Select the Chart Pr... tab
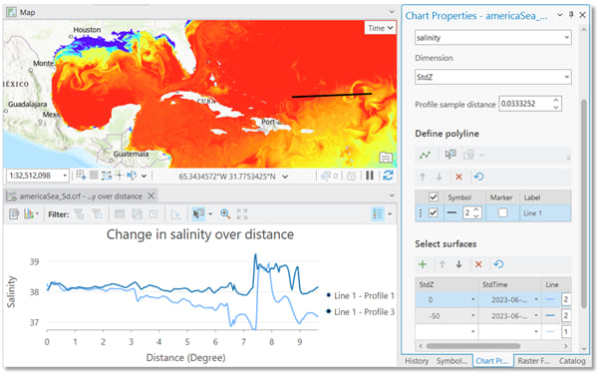 click(x=492, y=361)
